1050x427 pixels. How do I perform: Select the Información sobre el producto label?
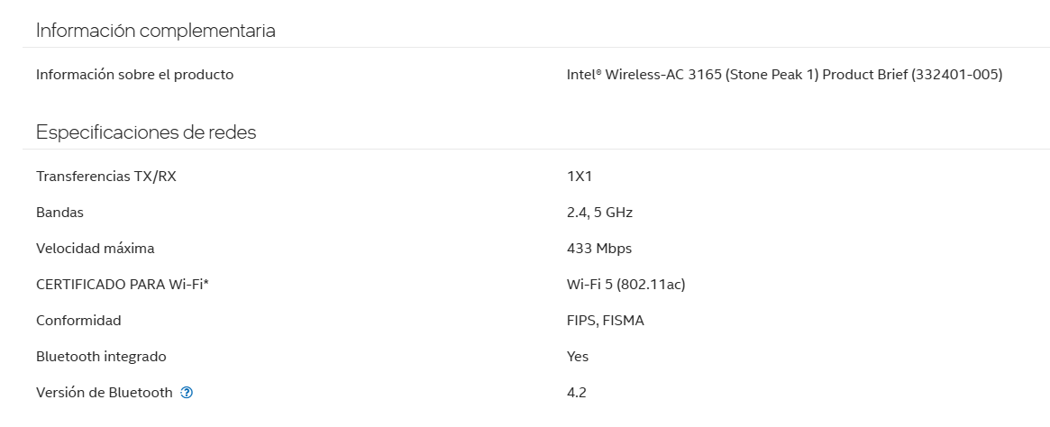point(134,75)
